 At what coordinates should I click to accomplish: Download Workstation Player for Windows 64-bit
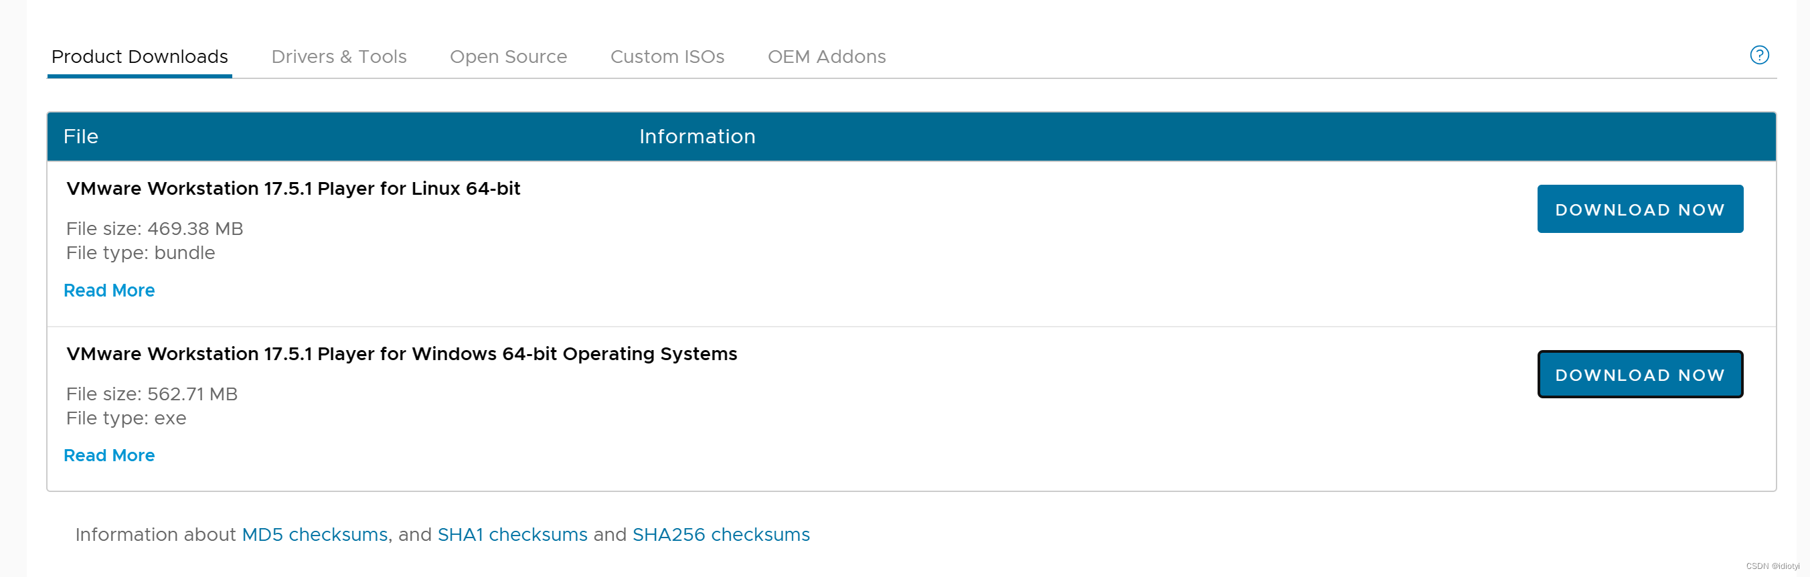click(x=1639, y=374)
